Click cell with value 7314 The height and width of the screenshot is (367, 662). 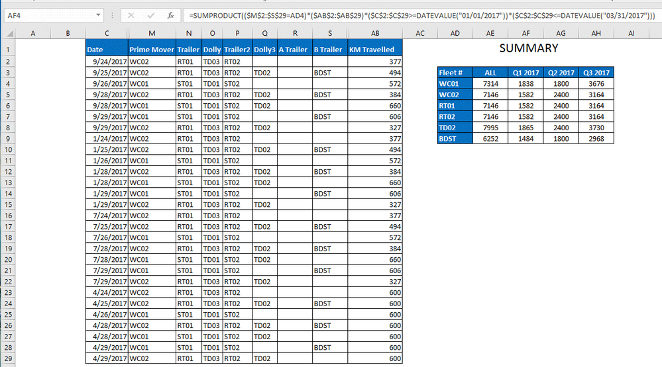490,84
